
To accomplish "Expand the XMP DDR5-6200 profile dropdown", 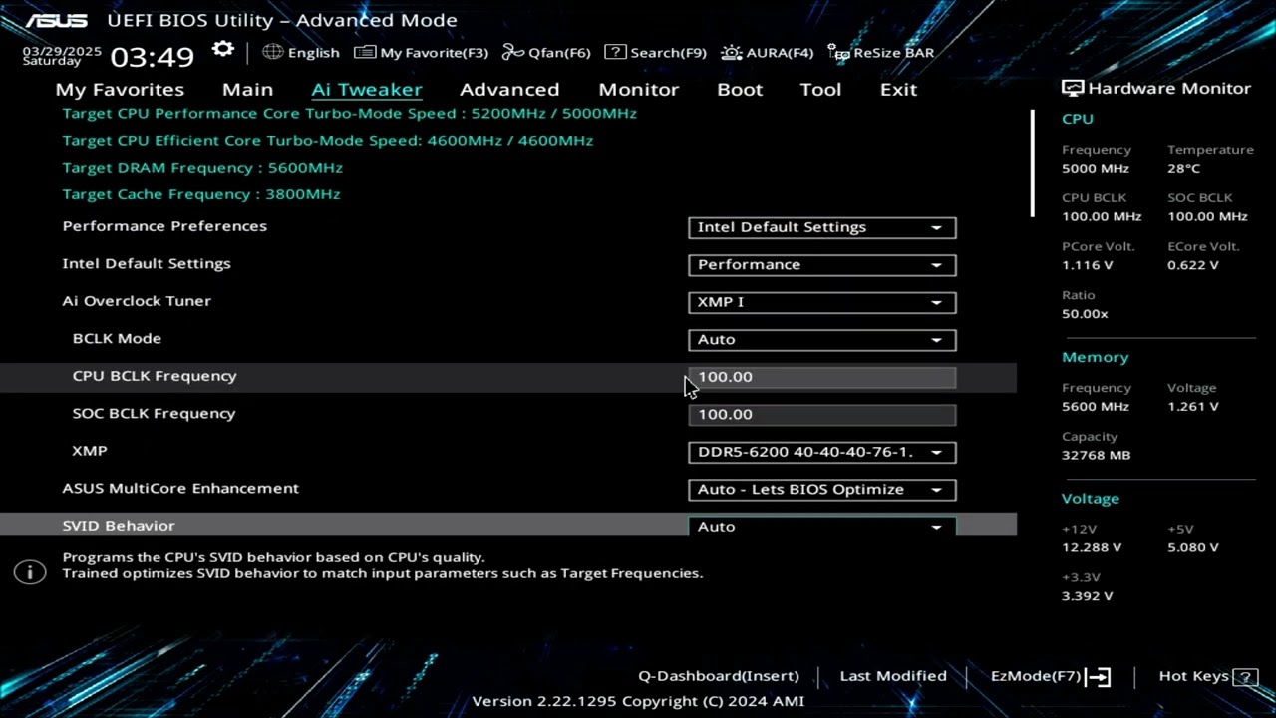I will 821,452.
